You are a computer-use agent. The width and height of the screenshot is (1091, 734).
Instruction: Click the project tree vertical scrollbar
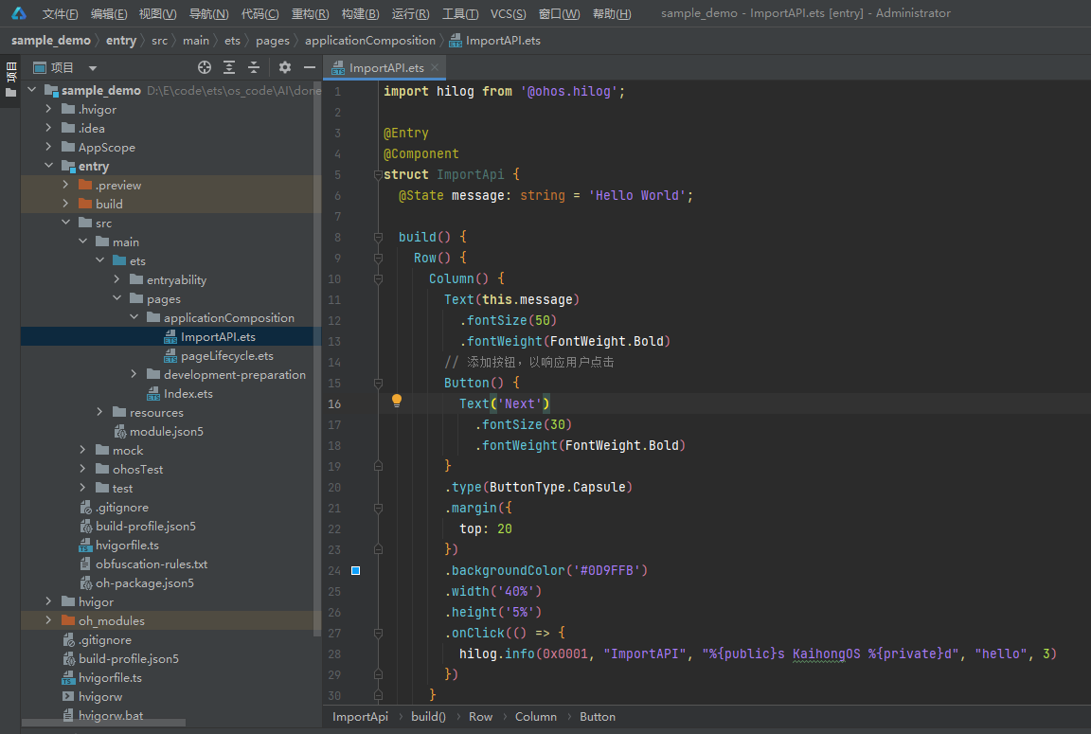coord(317,358)
